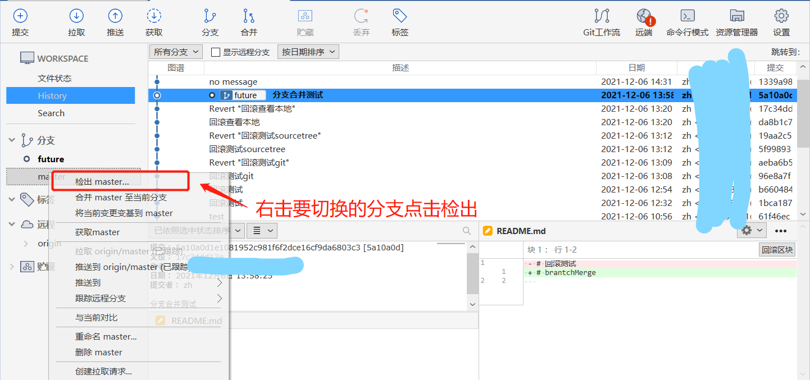Click the Pull (拉取) toolbar icon
This screenshot has height=380, width=810.
tap(76, 16)
